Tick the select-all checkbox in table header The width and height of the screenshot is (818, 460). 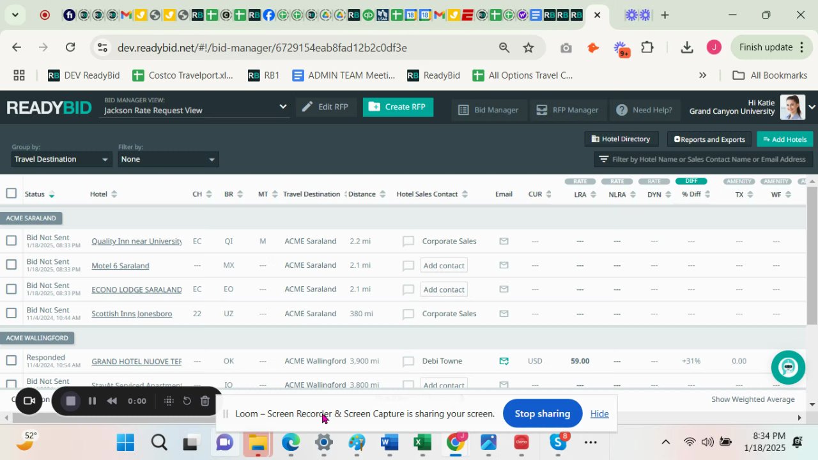tap(11, 194)
